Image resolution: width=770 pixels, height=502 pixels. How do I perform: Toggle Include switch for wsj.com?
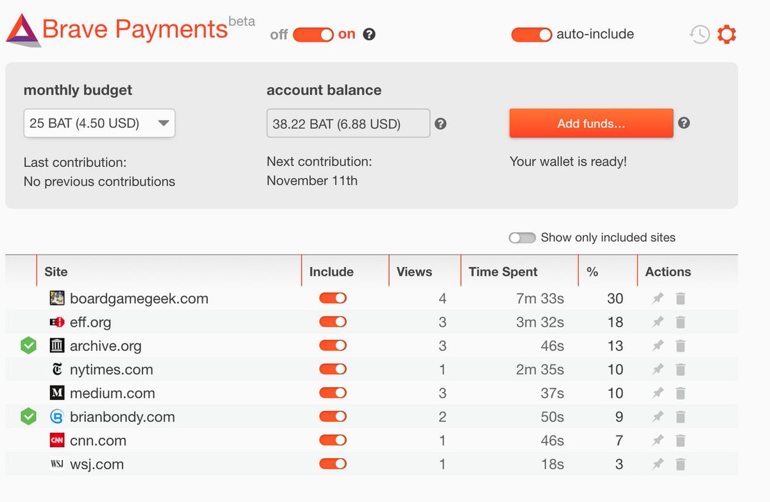(333, 464)
